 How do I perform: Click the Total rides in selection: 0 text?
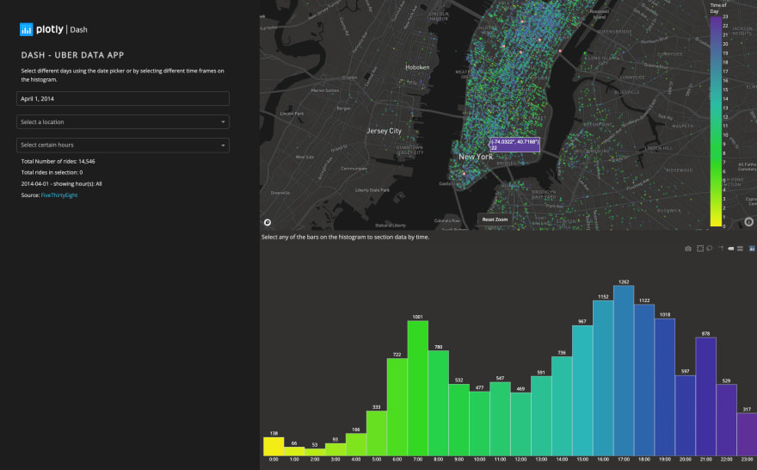pos(52,172)
